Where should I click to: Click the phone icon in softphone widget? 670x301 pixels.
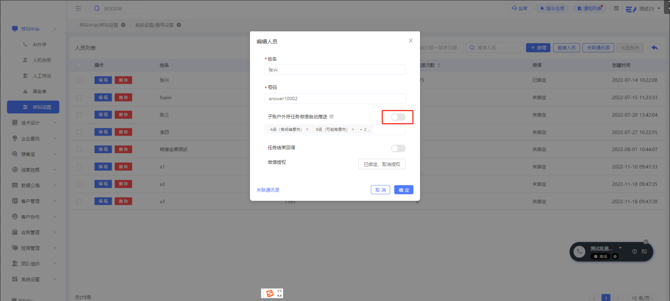[x=579, y=251]
